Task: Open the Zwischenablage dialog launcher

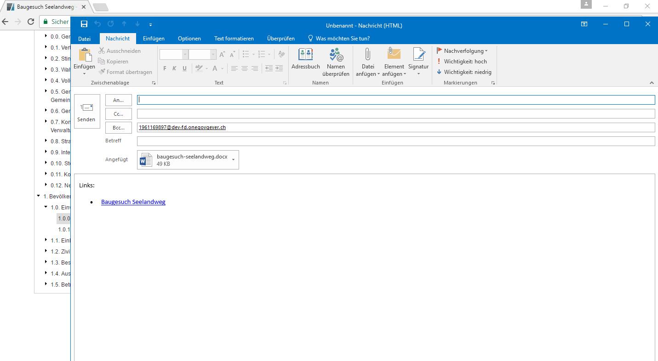Action: 154,83
